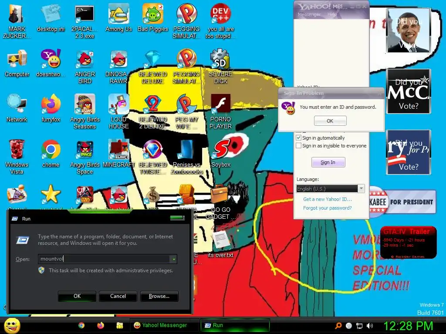Click Browse... in the Run dialog
This screenshot has height=334, width=446.
point(159,296)
